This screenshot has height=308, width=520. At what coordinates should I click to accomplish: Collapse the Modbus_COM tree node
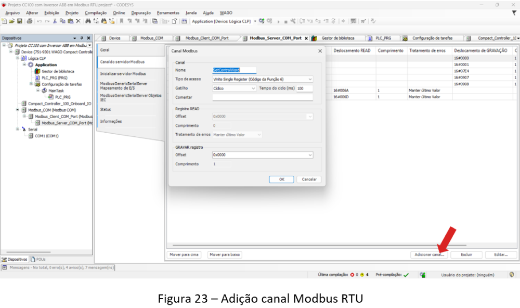(x=18, y=110)
